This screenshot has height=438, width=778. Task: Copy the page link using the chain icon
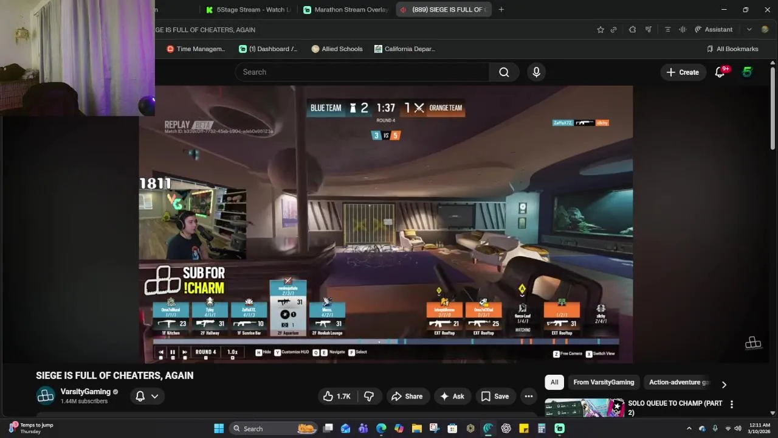tap(614, 29)
